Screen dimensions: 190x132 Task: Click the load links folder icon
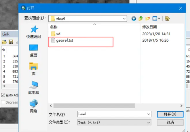[4, 42]
